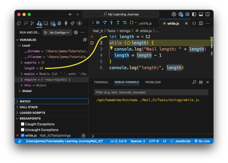The height and width of the screenshot is (163, 228).
Task: Collapse all variables icon
Action: [x=85, y=40]
